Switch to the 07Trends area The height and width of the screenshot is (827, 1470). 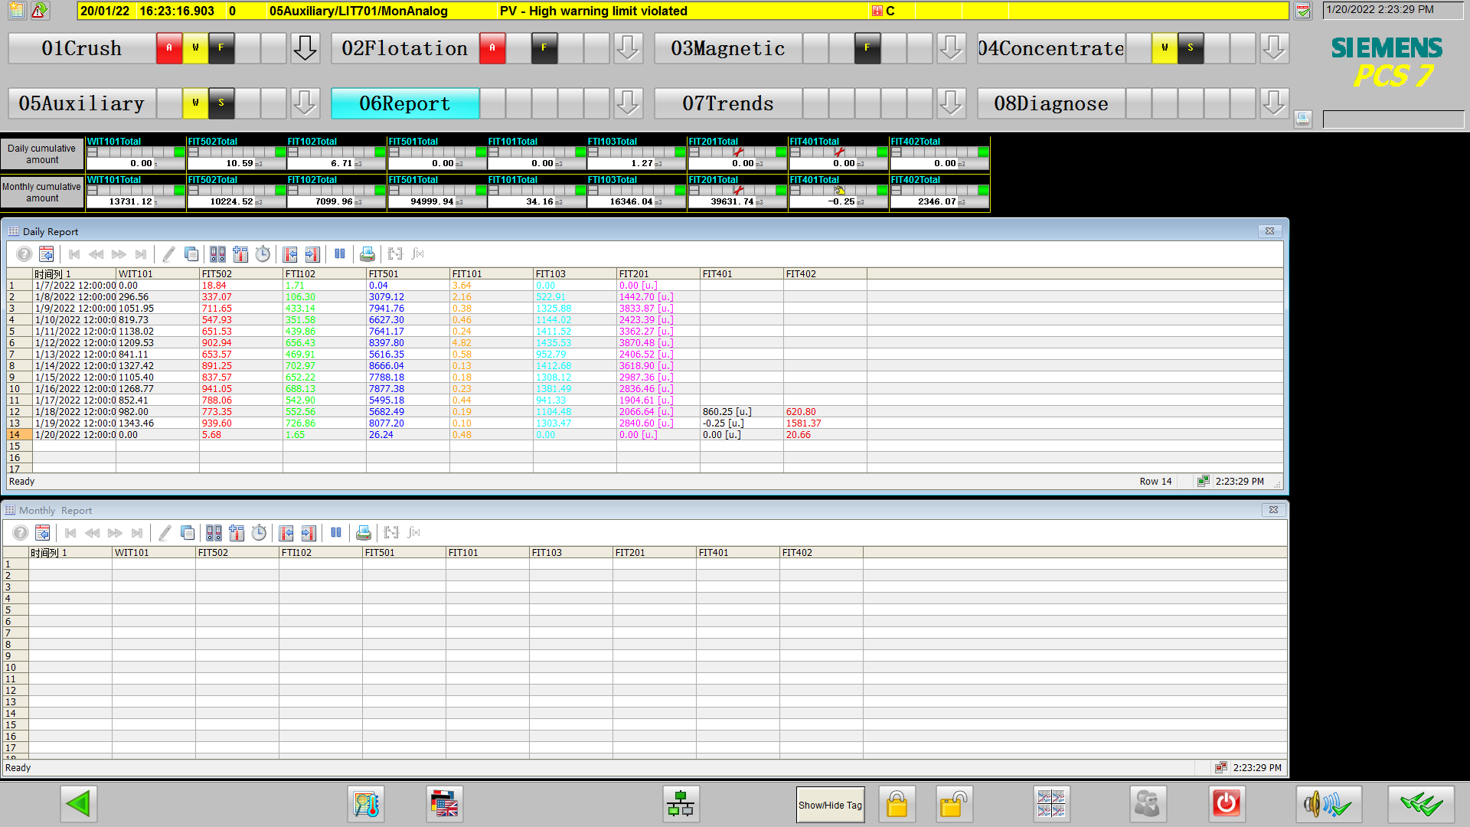tap(727, 103)
